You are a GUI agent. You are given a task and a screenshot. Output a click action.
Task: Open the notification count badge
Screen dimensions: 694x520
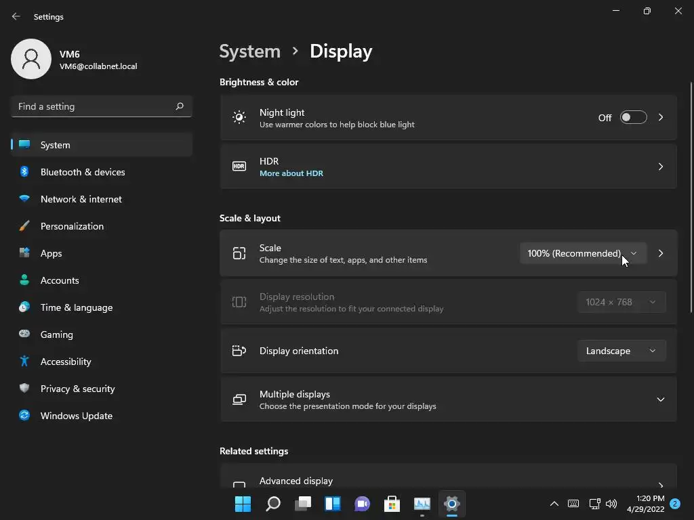[675, 504]
